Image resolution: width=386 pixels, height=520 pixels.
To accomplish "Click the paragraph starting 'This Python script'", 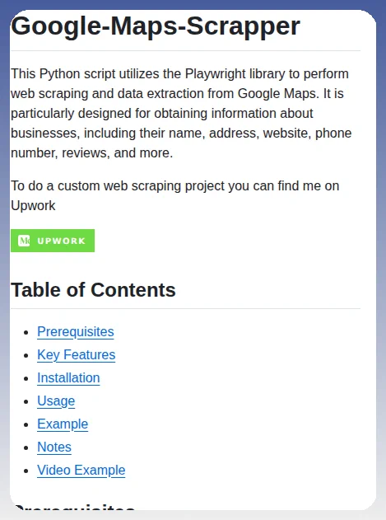I will pyautogui.click(x=181, y=113).
